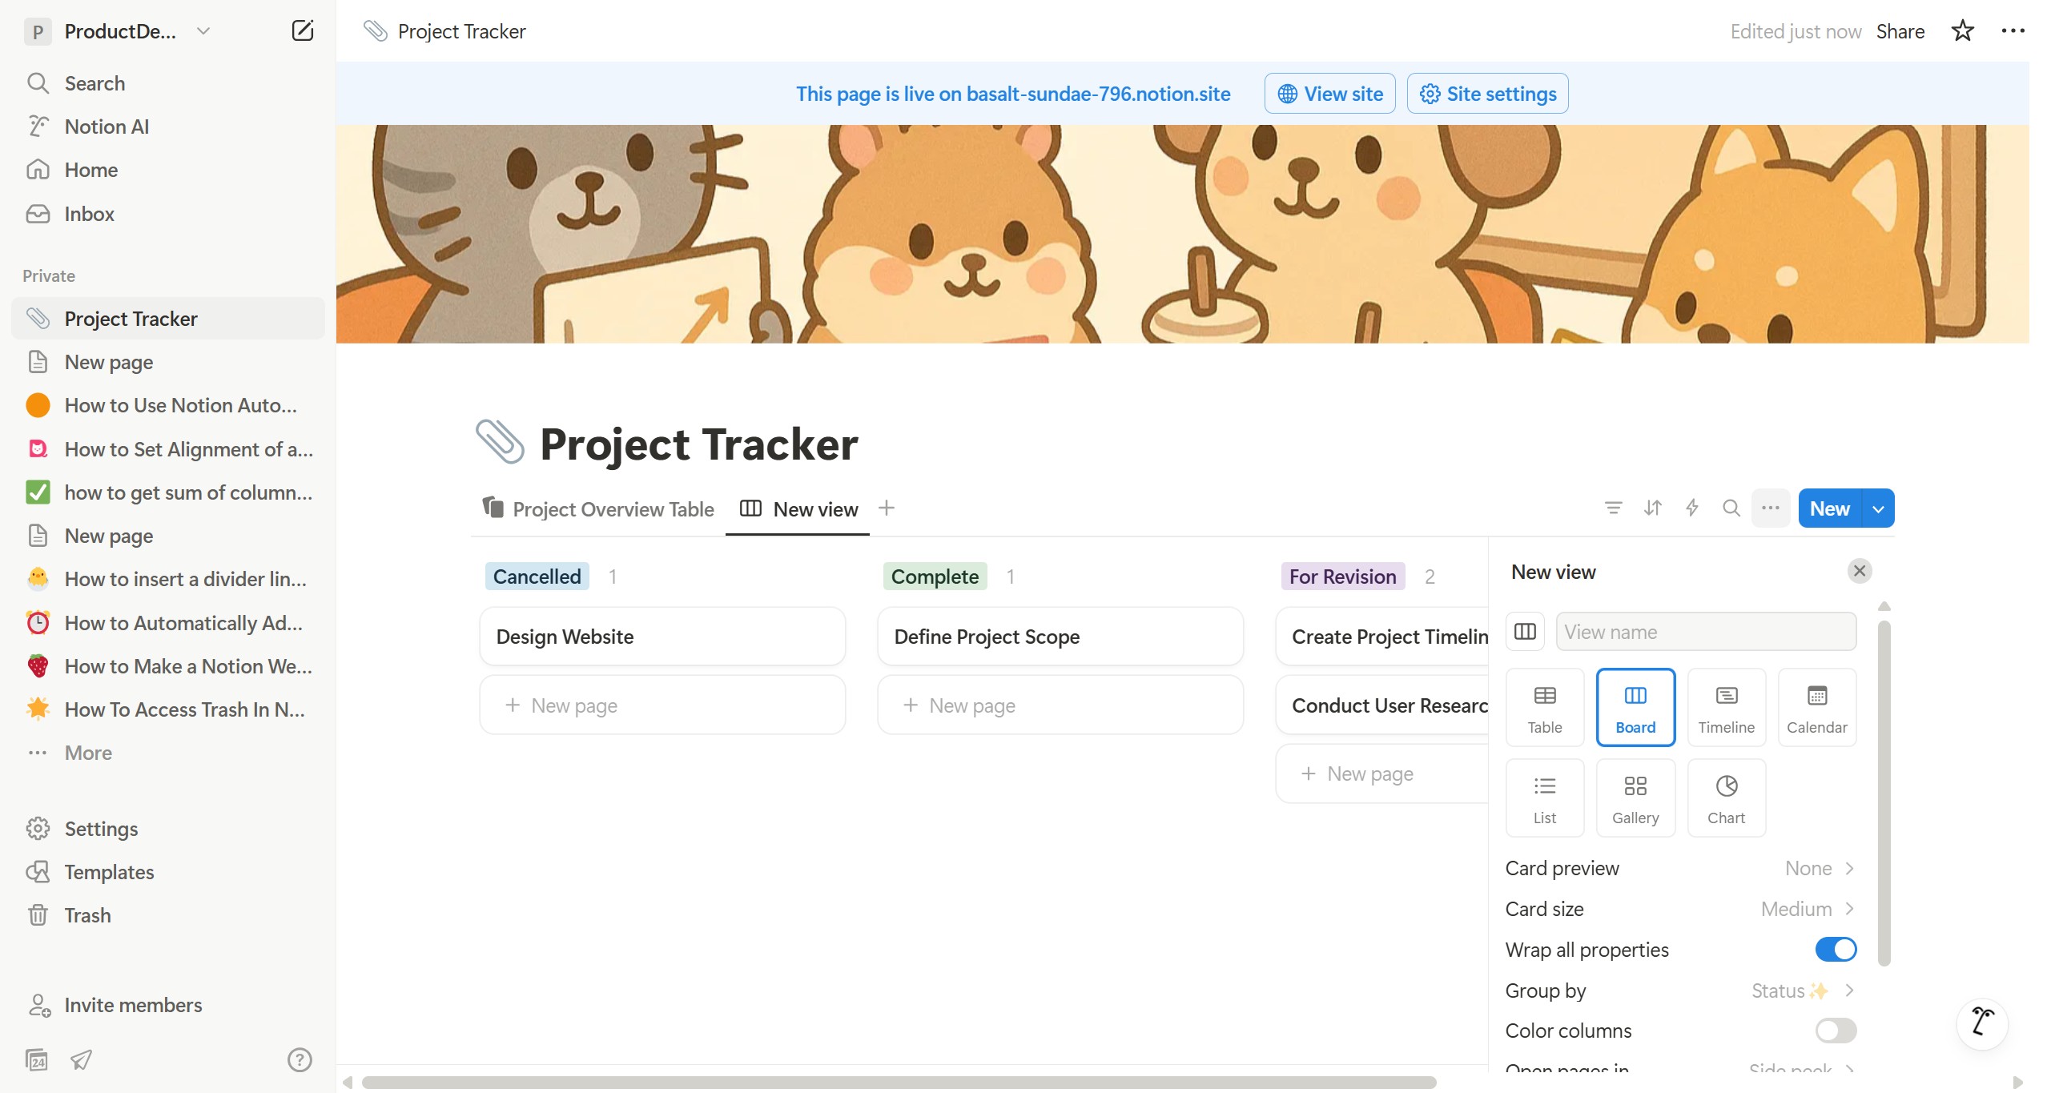This screenshot has width=2051, height=1093.
Task: Choose the Timeline layout option
Action: [x=1725, y=707]
